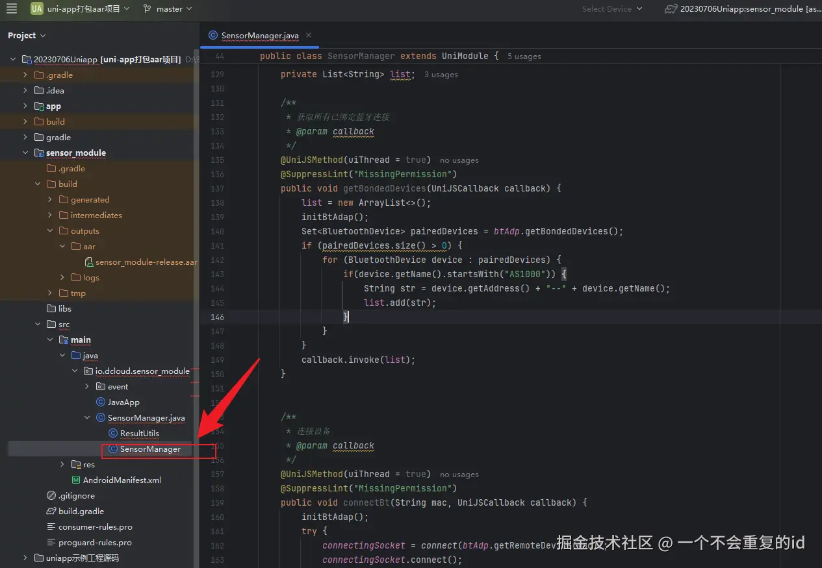Click the connectBt method name

click(366, 502)
